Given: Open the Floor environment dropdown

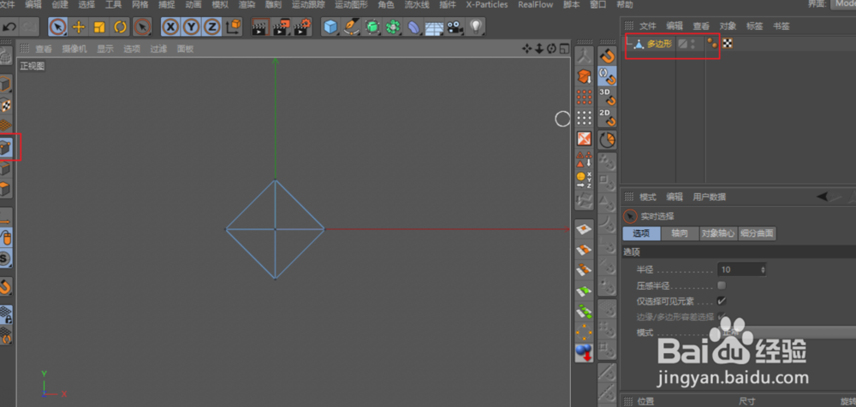Looking at the screenshot, I should (x=435, y=27).
